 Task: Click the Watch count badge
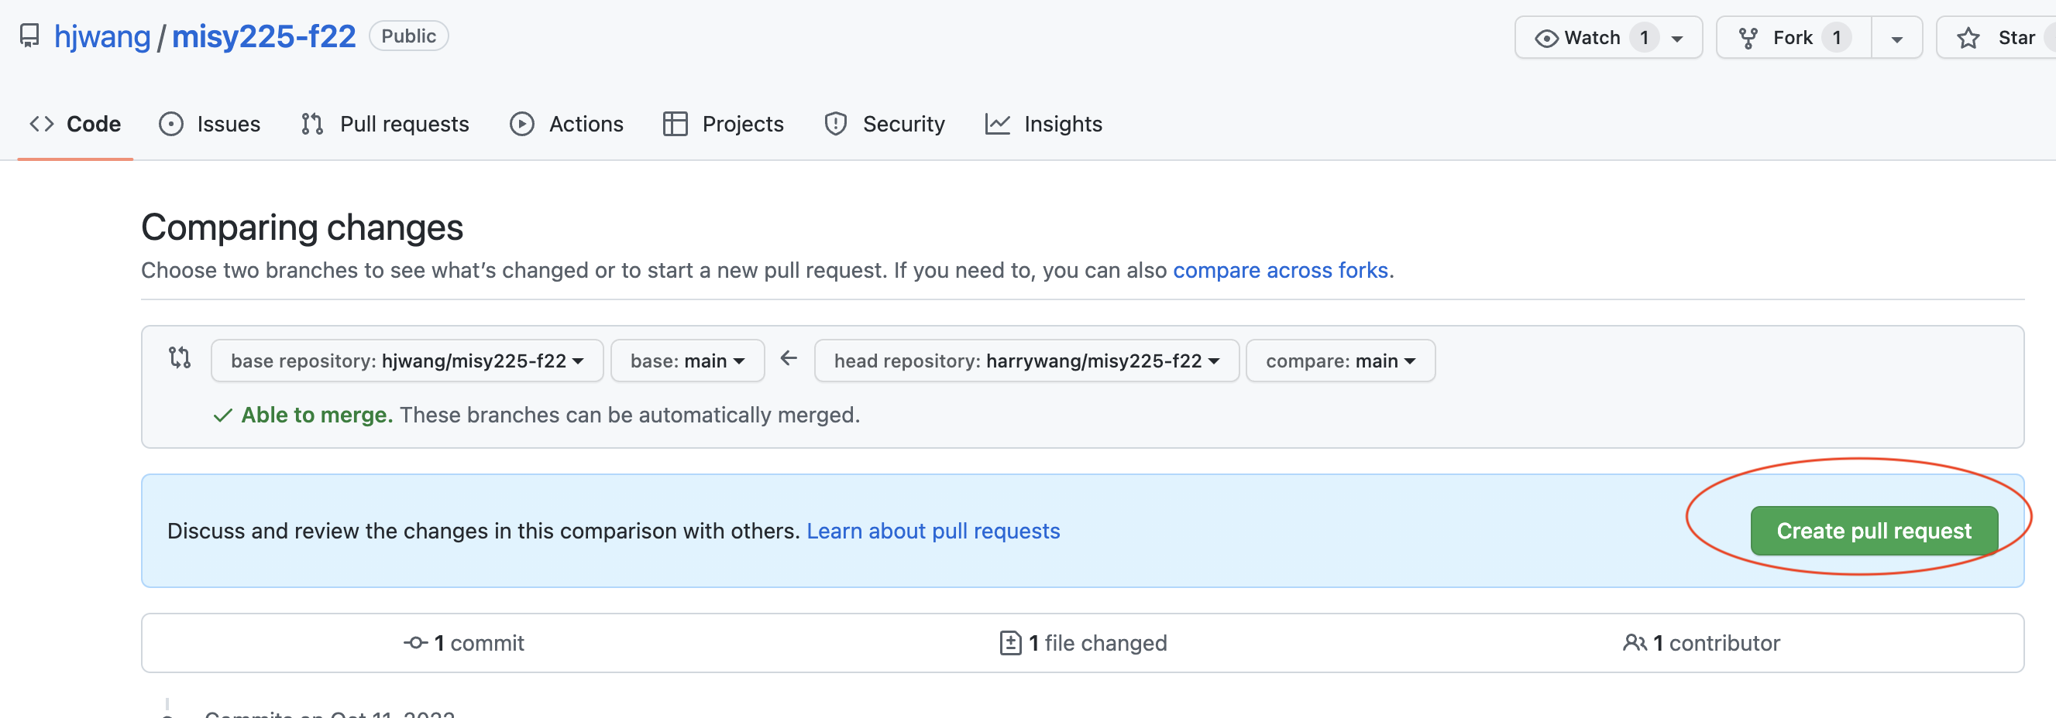pos(1644,37)
